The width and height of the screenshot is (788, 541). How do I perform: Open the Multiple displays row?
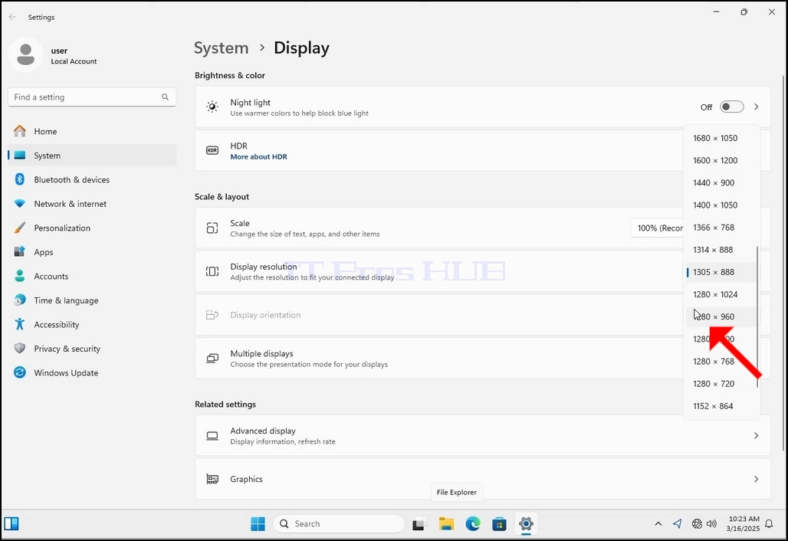438,358
